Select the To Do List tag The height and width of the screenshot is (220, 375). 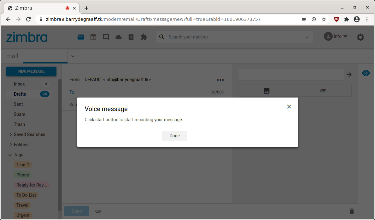pos(26,195)
